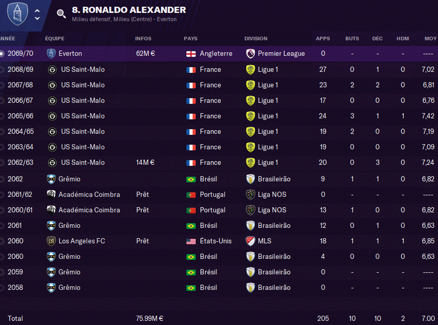
Task: Open Académica Coimbra link in 2060/61 row
Action: (x=89, y=210)
